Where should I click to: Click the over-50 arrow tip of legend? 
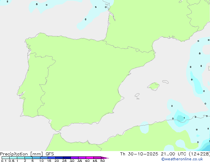pyautogui.click(x=105, y=158)
